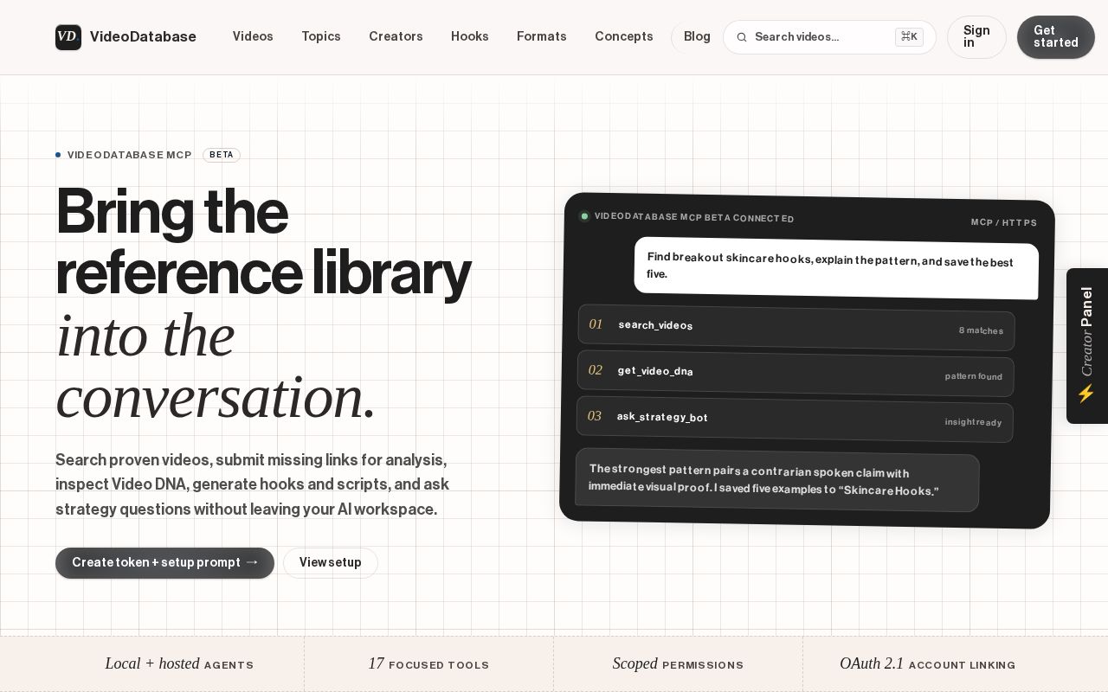Click the BETA badge
Image resolution: width=1108 pixels, height=692 pixels.
click(222, 155)
